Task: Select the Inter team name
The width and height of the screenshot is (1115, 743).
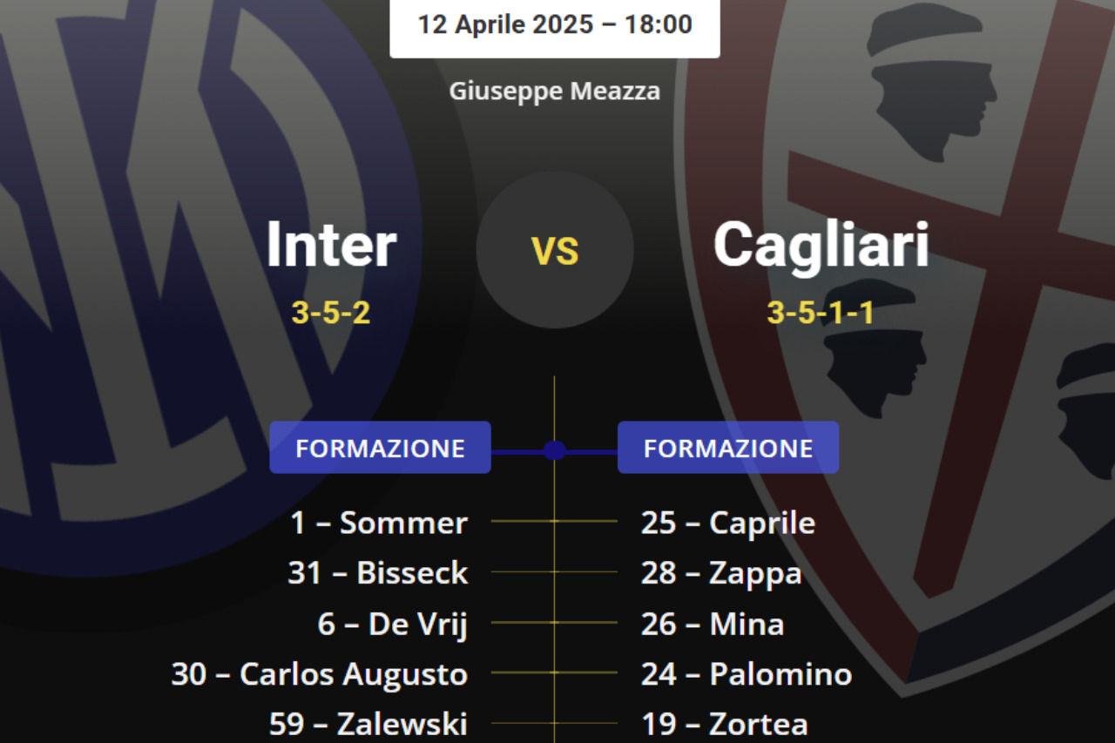Action: [x=331, y=245]
